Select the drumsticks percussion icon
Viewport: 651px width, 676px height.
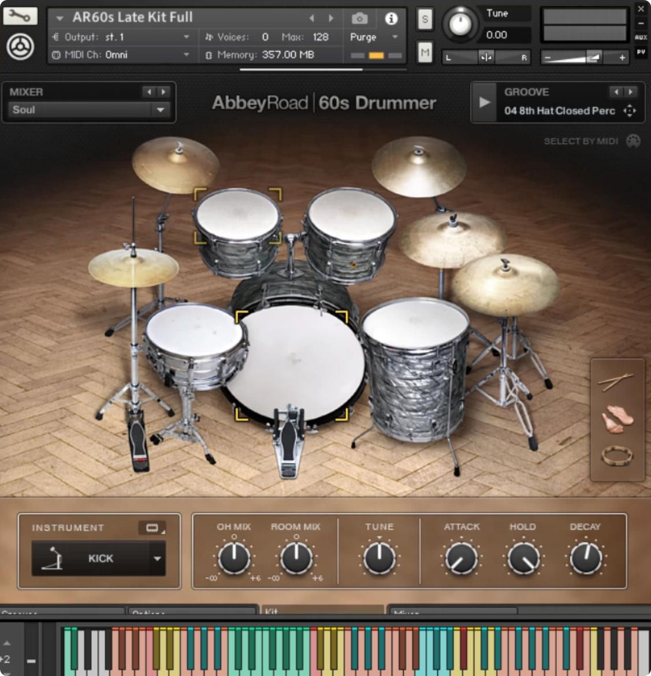pos(616,381)
